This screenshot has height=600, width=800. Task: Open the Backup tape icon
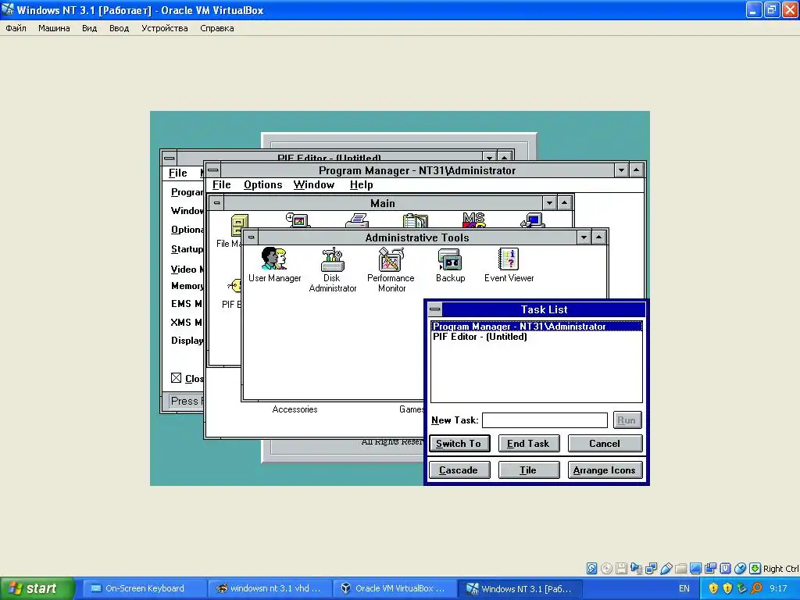click(x=450, y=259)
